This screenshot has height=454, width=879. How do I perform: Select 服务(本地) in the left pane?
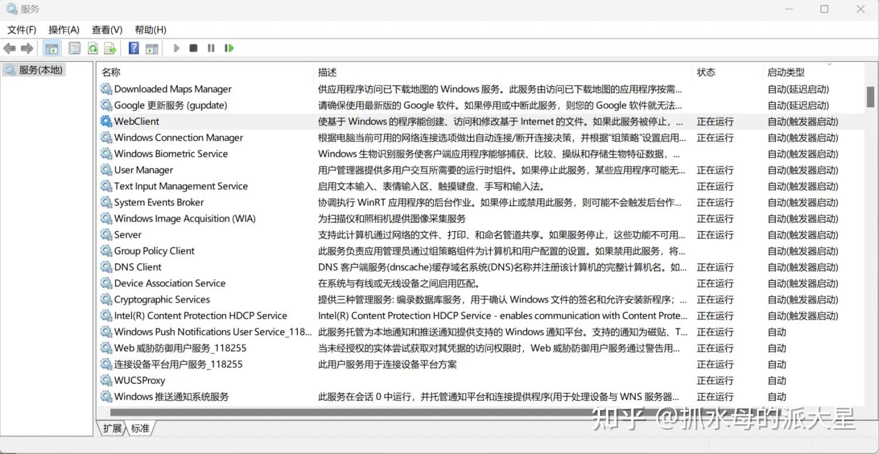point(36,69)
